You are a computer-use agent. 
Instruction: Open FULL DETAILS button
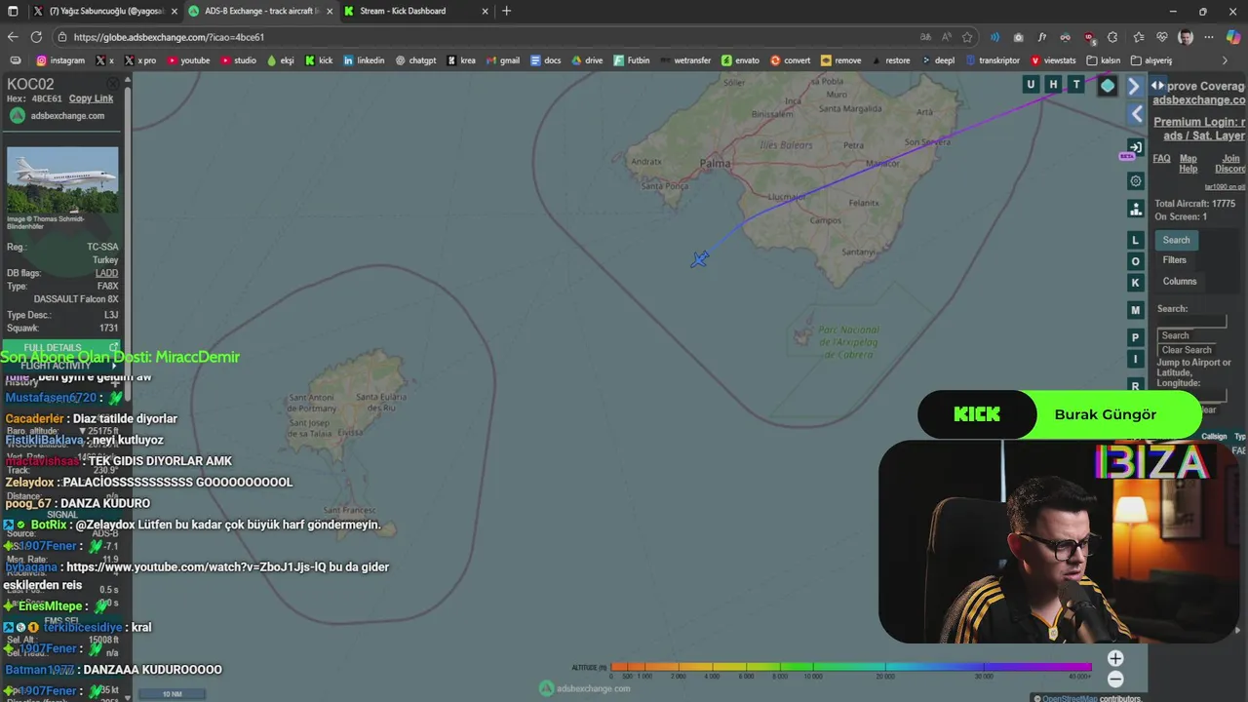(x=59, y=347)
